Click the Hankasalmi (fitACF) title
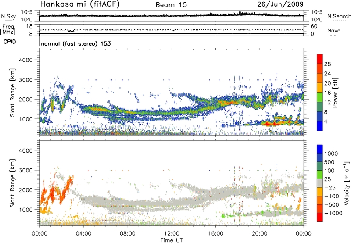The image size is (351, 243). [80, 4]
